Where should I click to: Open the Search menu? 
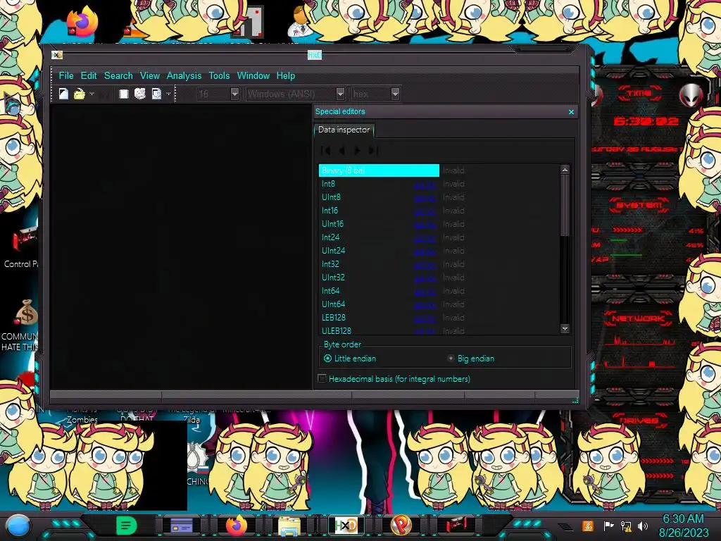118,75
